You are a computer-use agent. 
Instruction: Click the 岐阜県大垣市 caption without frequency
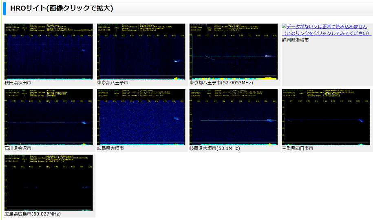click(x=110, y=148)
